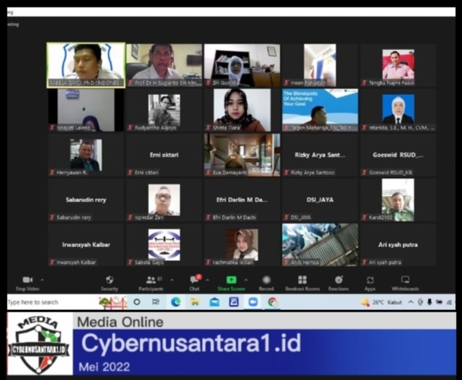Select the Erni oktari name tile
Image resolution: width=462 pixels, height=380 pixels.
coord(164,155)
